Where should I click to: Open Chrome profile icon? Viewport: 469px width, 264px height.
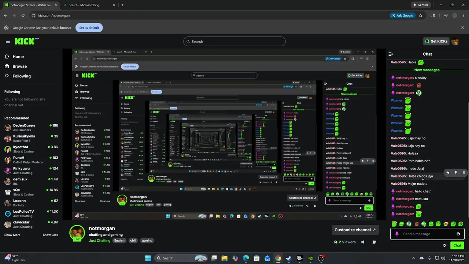tap(455, 15)
